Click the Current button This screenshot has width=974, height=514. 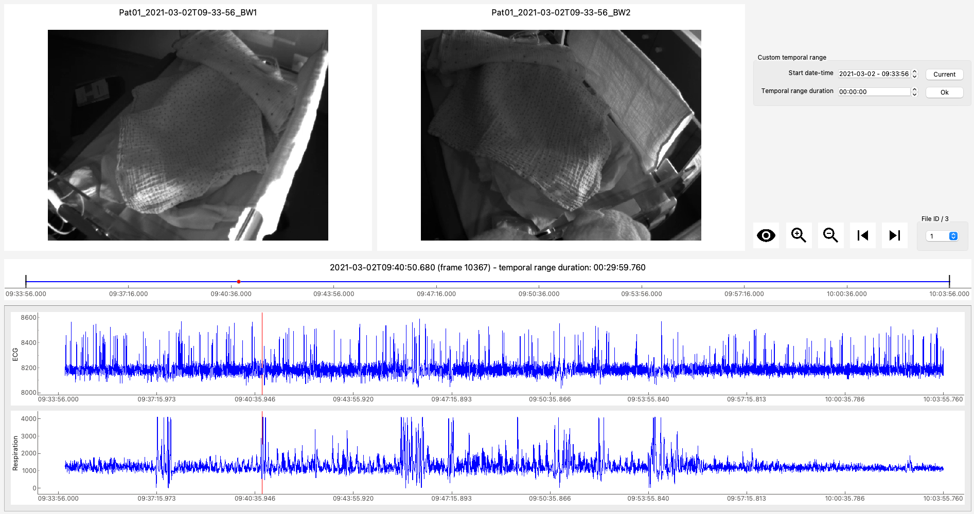pos(944,74)
